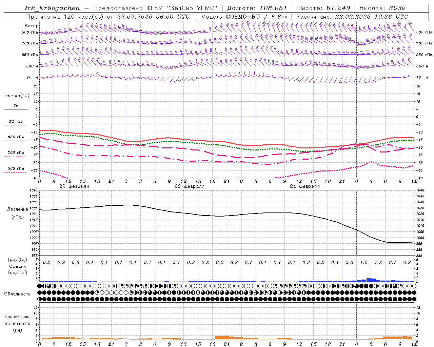Viewport: 434px width, 347px height.
Task: Select the Модель COSMO-RU / 6.6км text
Action: coord(244,17)
